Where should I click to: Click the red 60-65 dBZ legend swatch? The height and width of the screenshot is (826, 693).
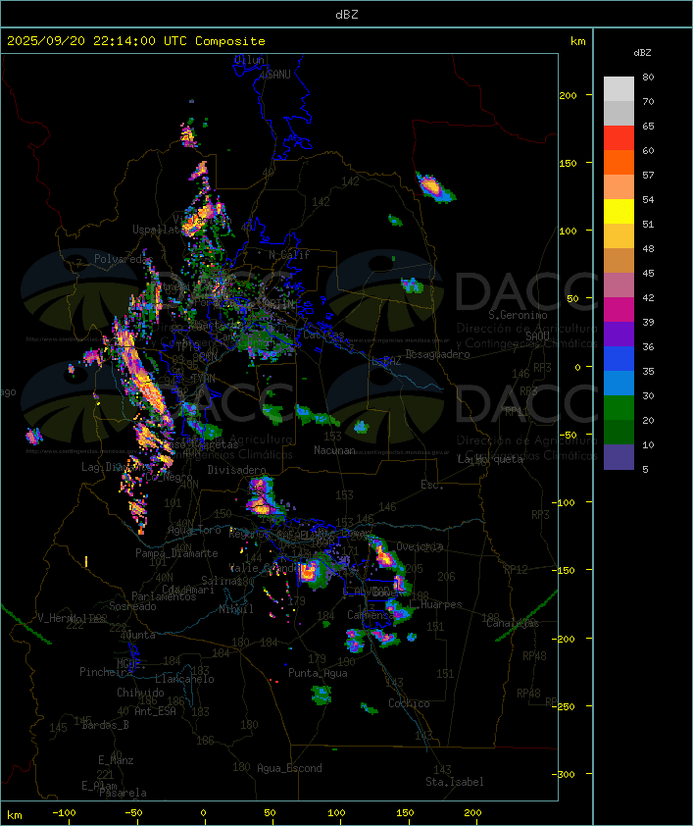pyautogui.click(x=619, y=138)
